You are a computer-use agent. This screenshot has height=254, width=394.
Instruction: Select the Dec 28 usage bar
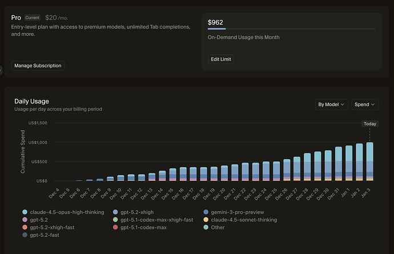[x=307, y=167]
